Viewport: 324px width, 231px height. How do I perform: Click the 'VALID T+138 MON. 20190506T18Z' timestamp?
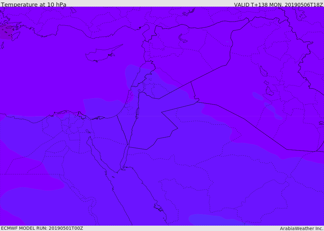click(278, 4)
